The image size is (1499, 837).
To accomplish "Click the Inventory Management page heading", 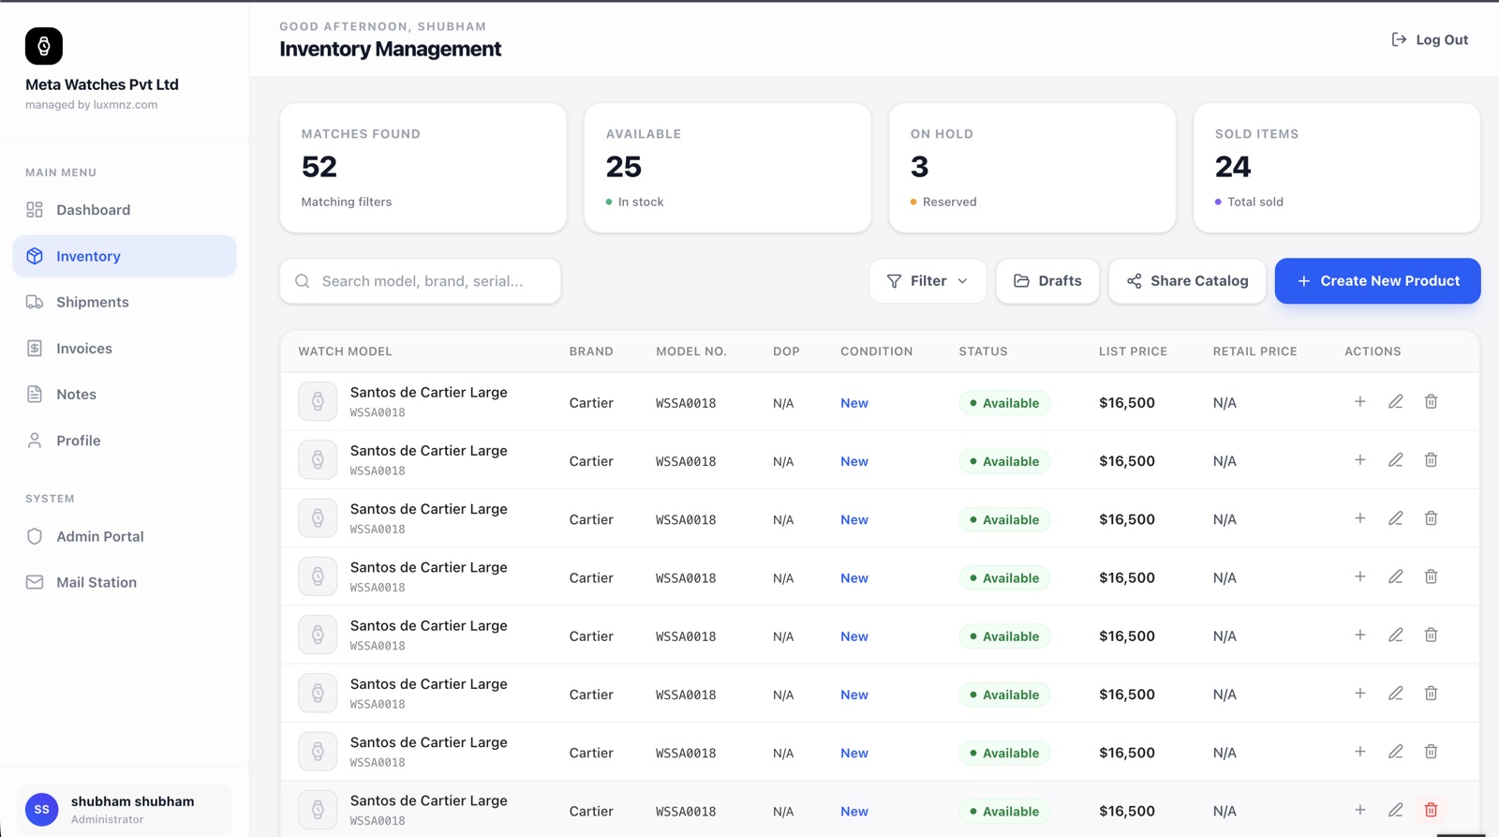I will [390, 49].
